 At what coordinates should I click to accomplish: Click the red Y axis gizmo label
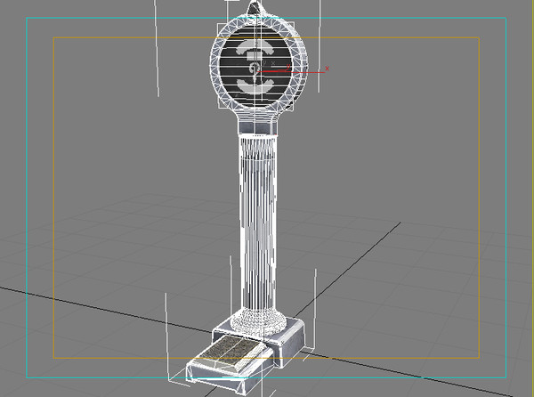tap(288, 67)
